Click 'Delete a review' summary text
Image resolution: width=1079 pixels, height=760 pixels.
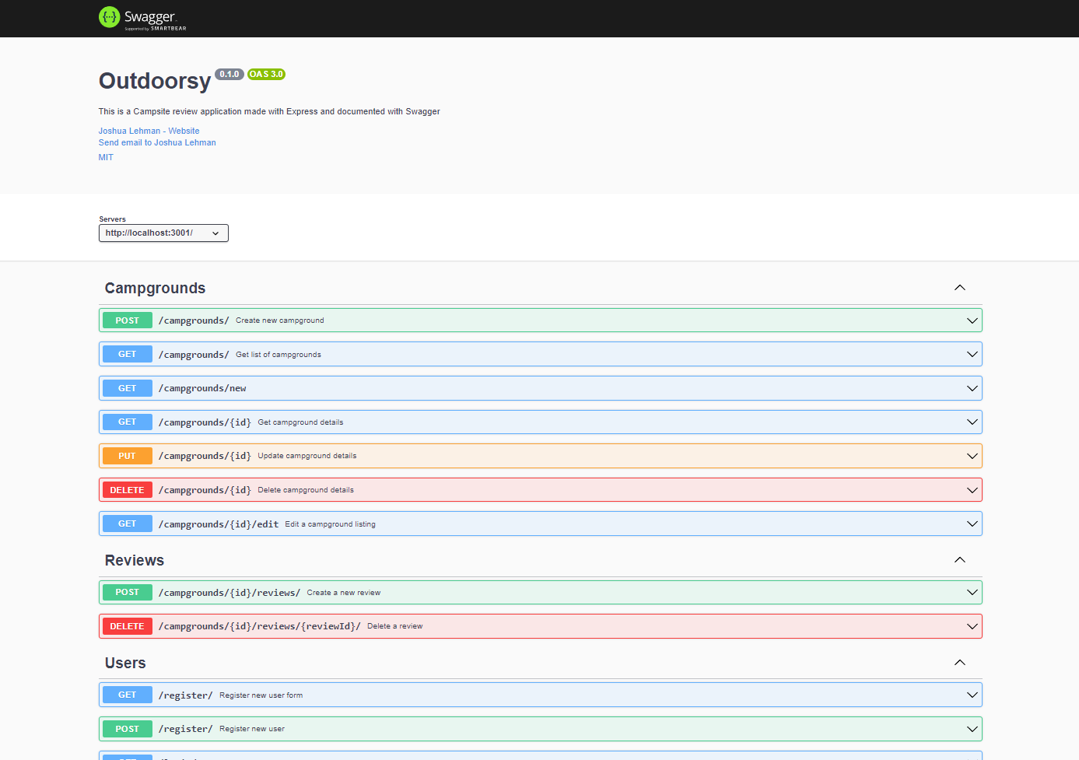coord(395,626)
